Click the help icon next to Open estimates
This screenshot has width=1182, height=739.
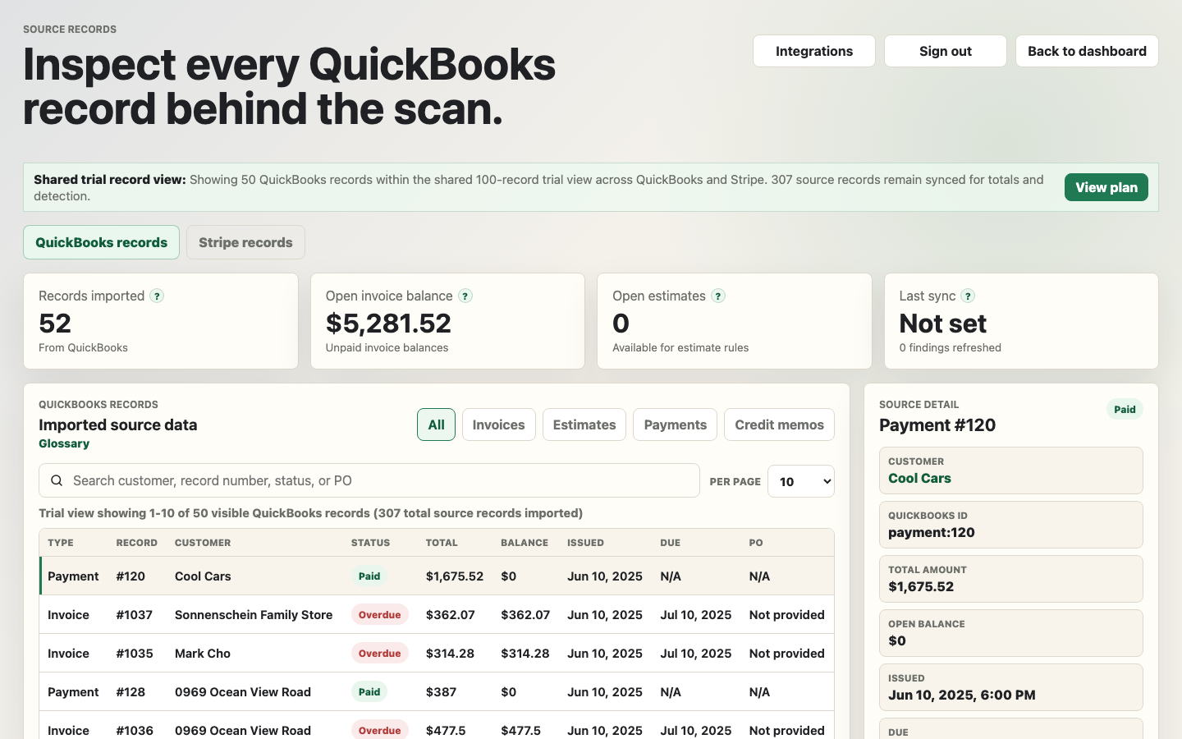click(718, 296)
